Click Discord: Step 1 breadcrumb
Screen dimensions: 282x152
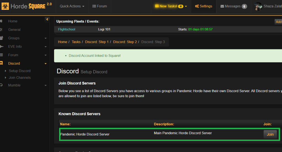97,42
